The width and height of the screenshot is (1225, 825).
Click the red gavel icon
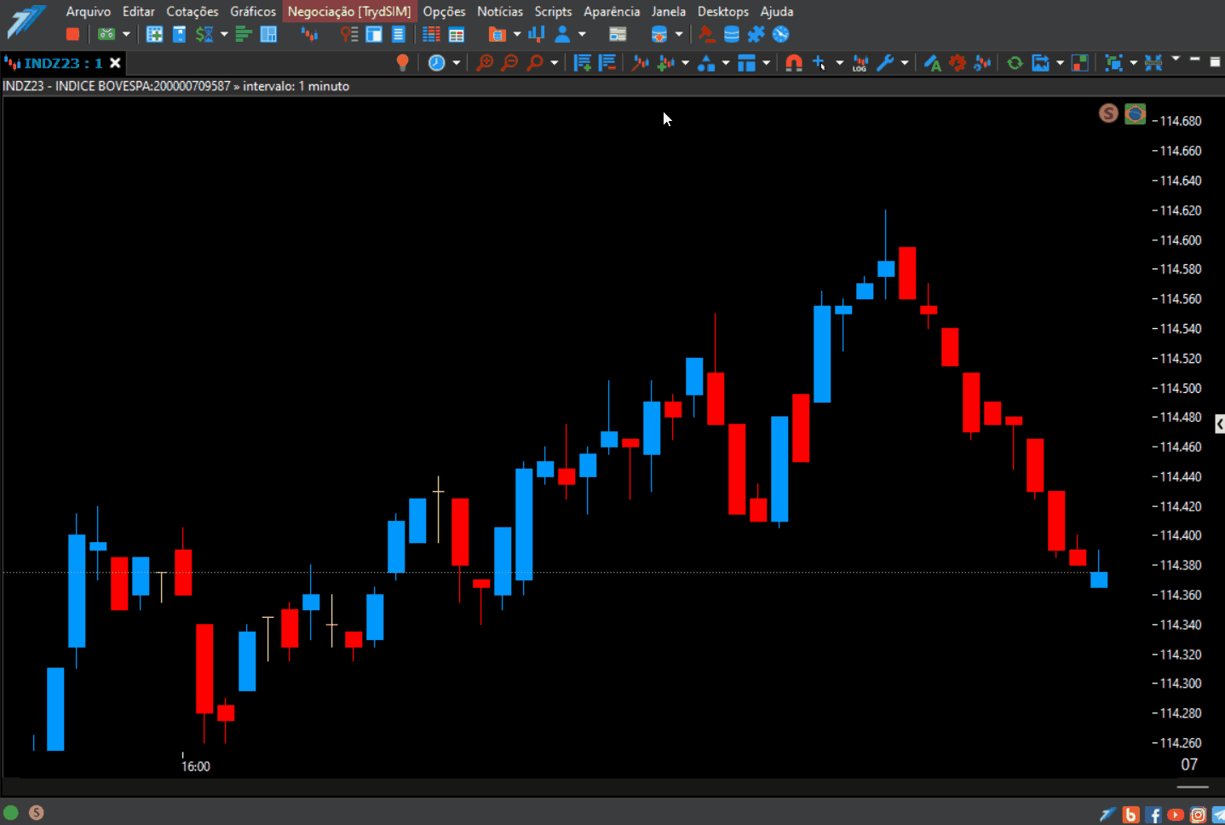point(706,34)
